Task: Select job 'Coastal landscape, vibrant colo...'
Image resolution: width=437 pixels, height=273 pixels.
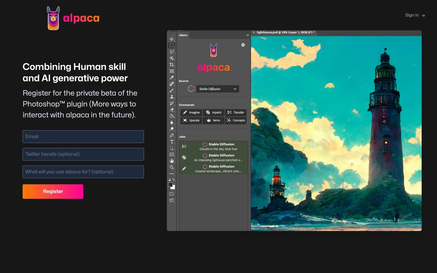Action: [214, 169]
